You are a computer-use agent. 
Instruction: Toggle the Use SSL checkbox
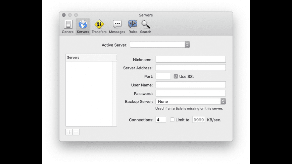[x=176, y=76]
